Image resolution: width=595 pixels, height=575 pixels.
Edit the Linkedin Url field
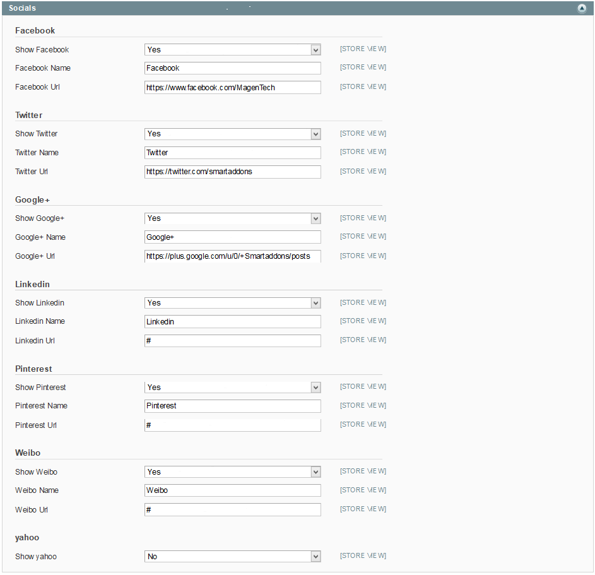click(x=233, y=341)
